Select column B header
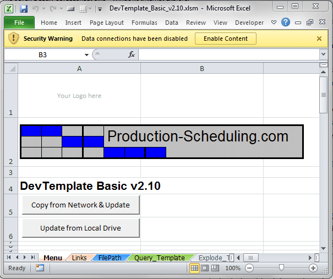The height and width of the screenshot is (279, 333). click(202, 68)
